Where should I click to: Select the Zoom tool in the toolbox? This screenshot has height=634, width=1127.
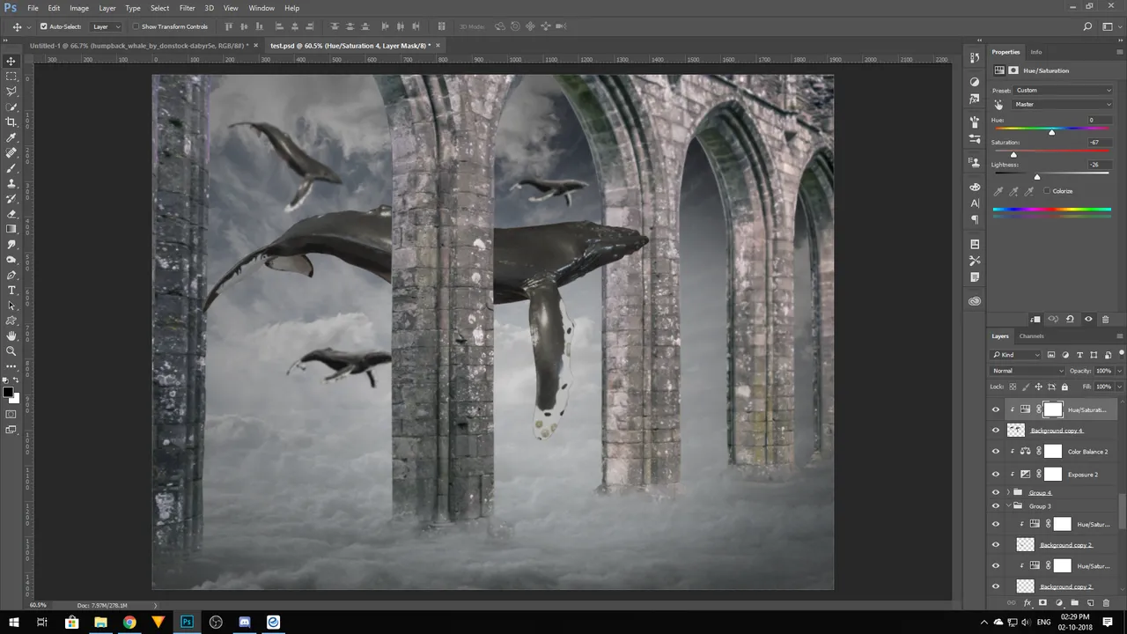(11, 350)
